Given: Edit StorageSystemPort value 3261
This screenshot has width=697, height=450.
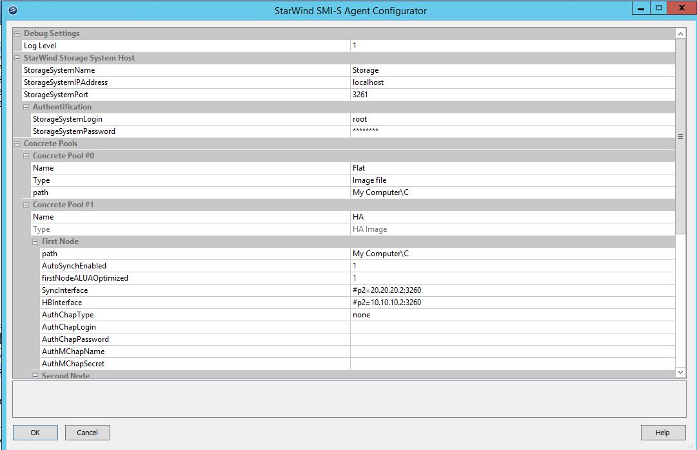Looking at the screenshot, I should [x=513, y=95].
